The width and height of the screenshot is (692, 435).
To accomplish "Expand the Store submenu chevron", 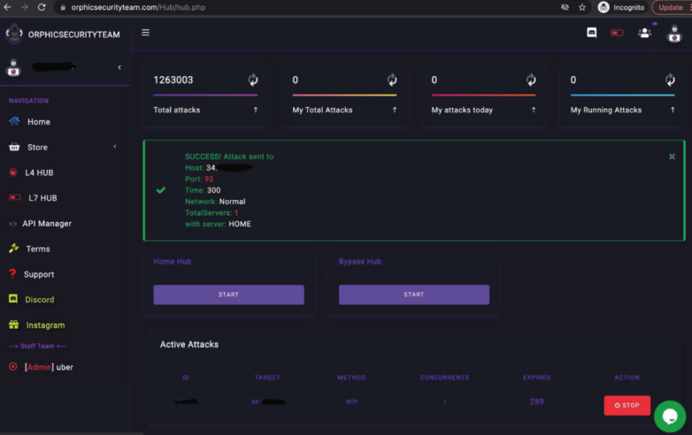I will (x=114, y=147).
